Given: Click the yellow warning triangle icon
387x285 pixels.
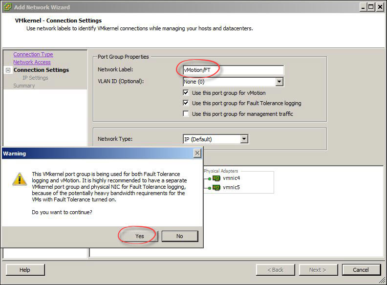Looking at the screenshot, I should 20,179.
